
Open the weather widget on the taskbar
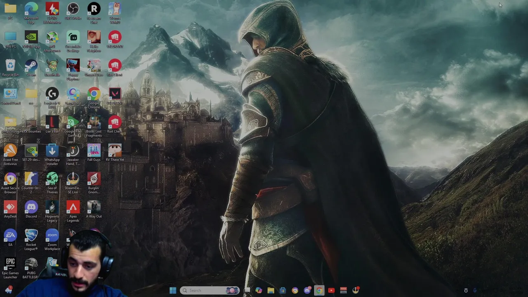(8, 290)
